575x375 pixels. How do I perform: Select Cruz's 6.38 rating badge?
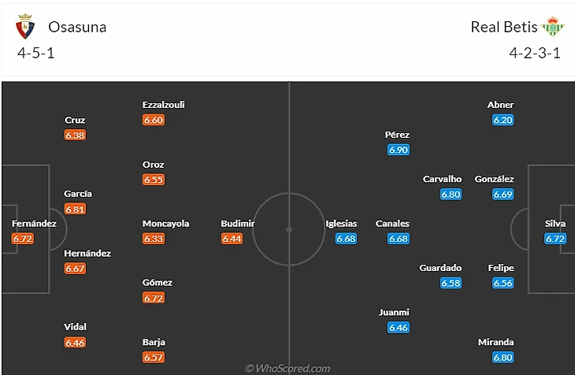(76, 136)
